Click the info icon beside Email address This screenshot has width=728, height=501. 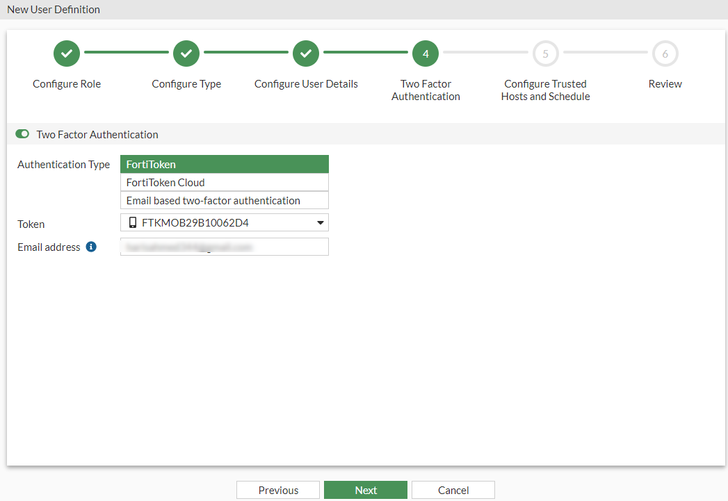92,246
